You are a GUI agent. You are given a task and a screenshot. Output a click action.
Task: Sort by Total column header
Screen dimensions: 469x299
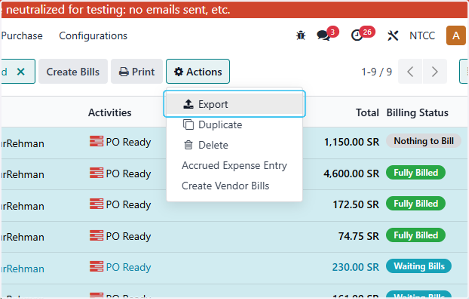(x=367, y=113)
